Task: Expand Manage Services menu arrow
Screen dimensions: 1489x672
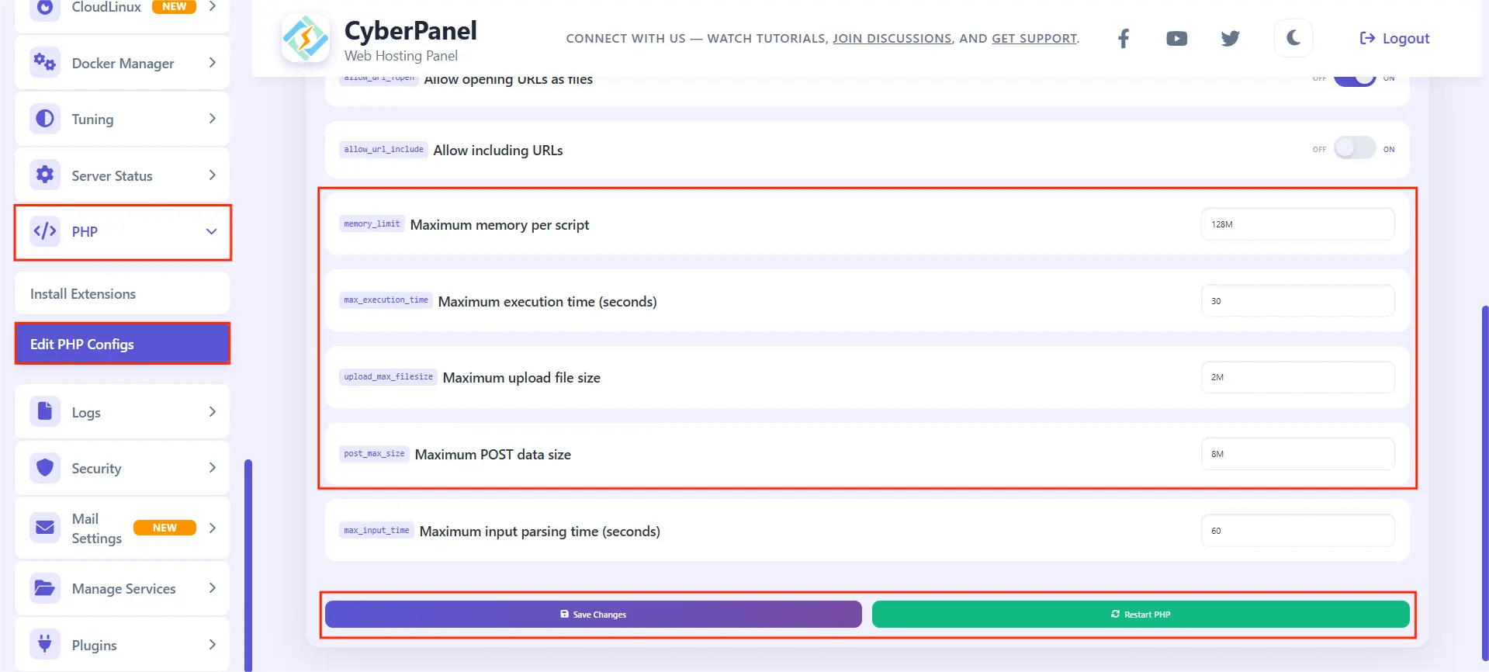Action: click(212, 588)
